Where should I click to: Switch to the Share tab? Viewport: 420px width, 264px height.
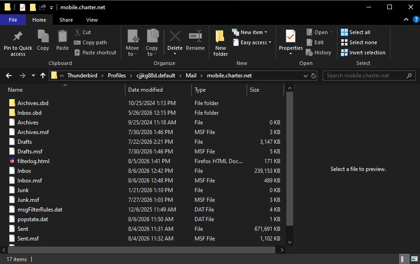[x=66, y=20]
